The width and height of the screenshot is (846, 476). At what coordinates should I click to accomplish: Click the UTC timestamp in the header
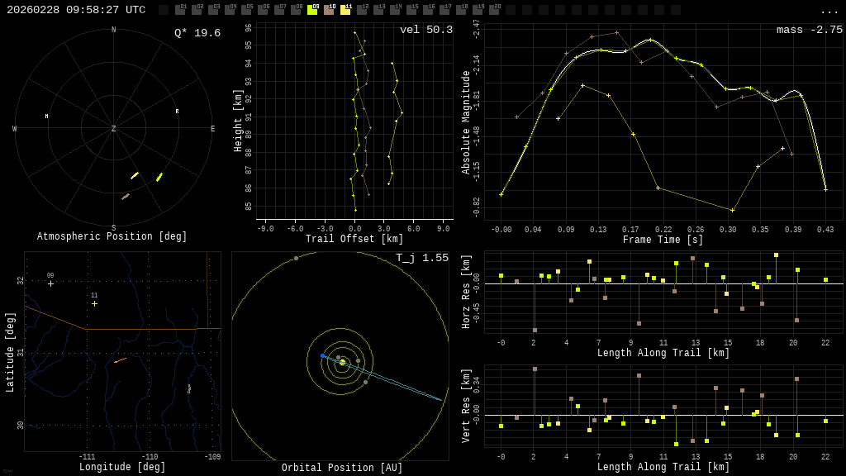[76, 10]
